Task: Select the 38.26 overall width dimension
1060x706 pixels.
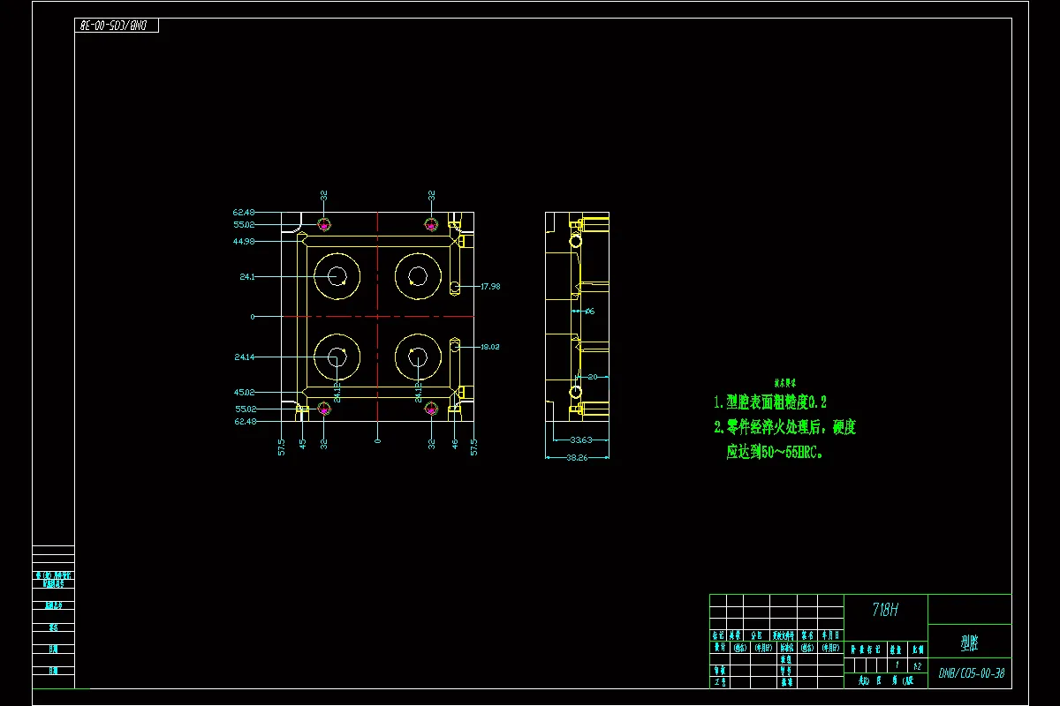Action: coord(577,457)
